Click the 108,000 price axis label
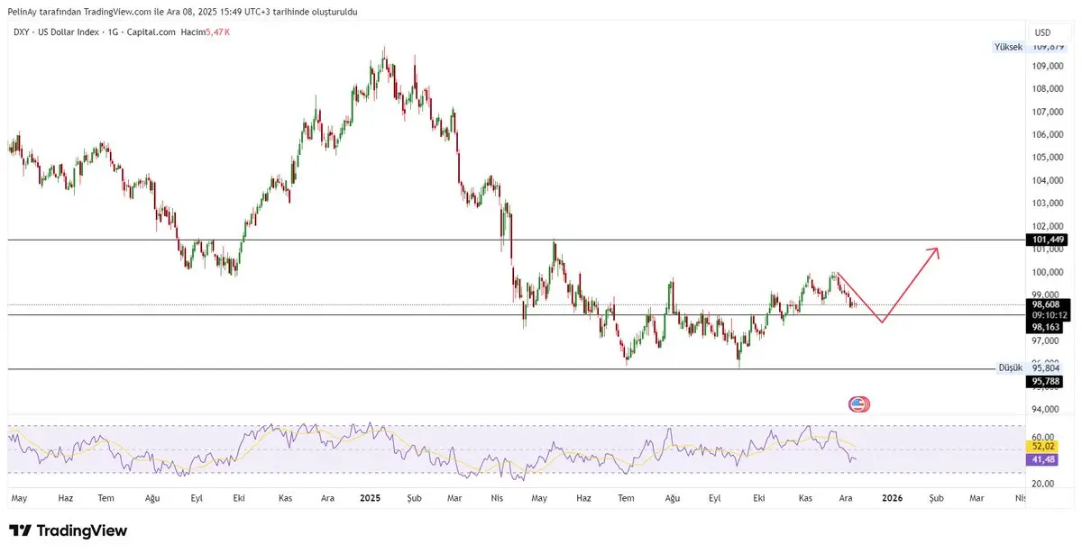The width and height of the screenshot is (1082, 553). pyautogui.click(x=1049, y=89)
